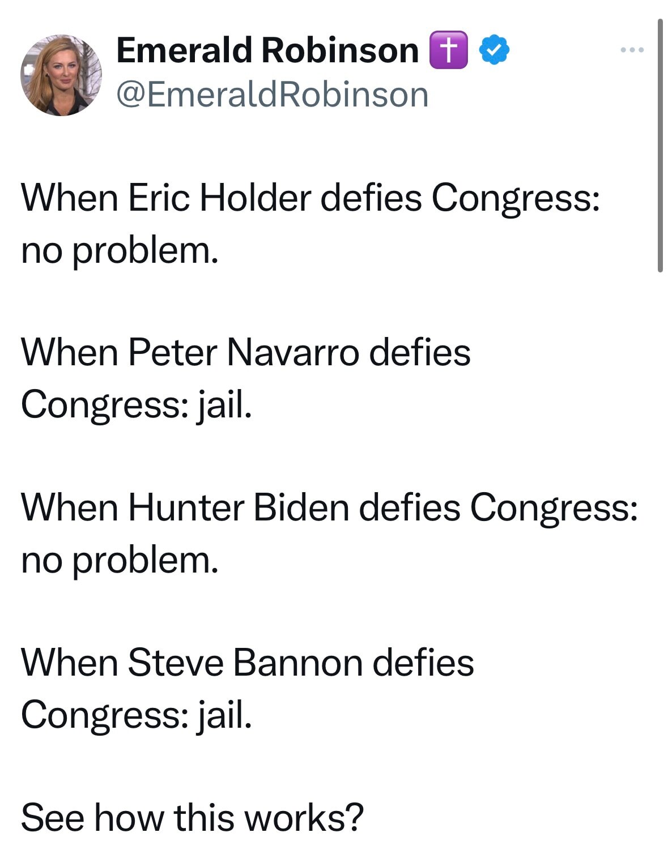Click the display name Emerald Robinson
This screenshot has height=858, width=668.
(x=267, y=50)
